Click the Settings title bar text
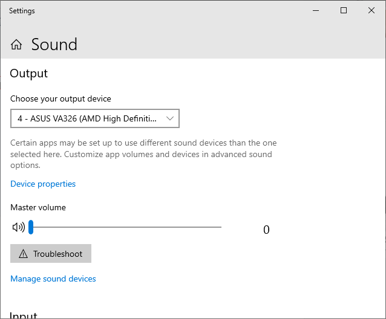The height and width of the screenshot is (319, 386). click(22, 11)
